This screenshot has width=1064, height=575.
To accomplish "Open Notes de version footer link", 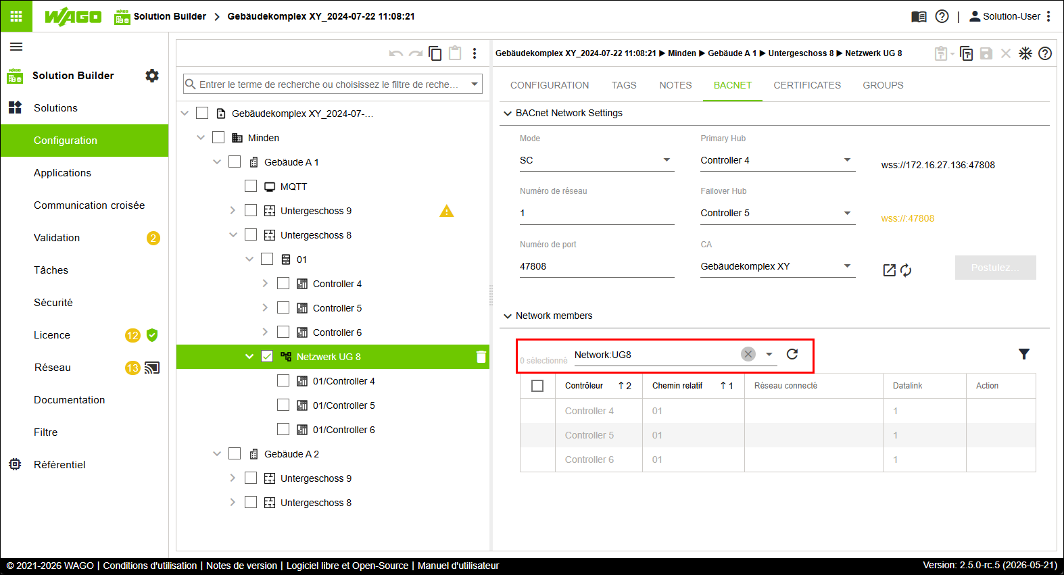I will [241, 566].
